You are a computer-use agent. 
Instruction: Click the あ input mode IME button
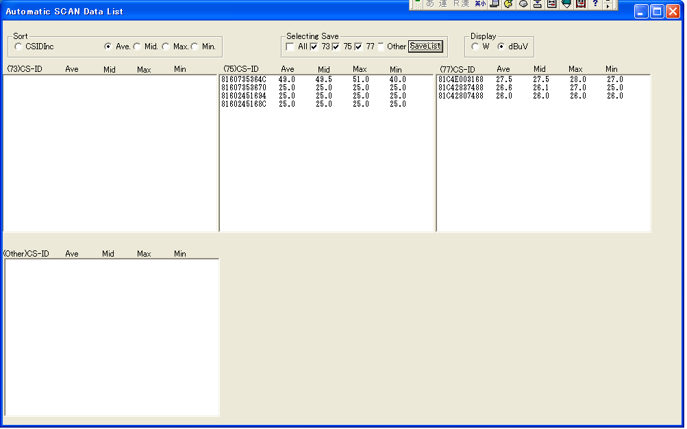(x=430, y=4)
